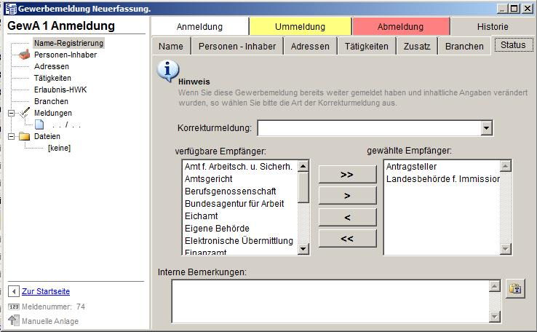
Task: Click inside the Interne Bemerkungen text field
Action: [x=327, y=301]
